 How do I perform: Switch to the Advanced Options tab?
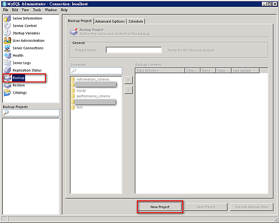[110, 21]
